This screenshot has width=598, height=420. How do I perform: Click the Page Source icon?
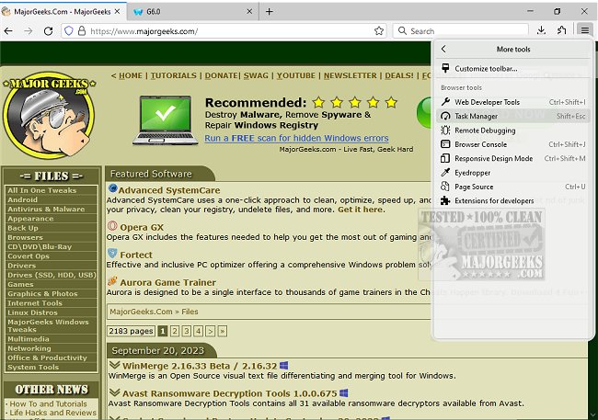445,187
